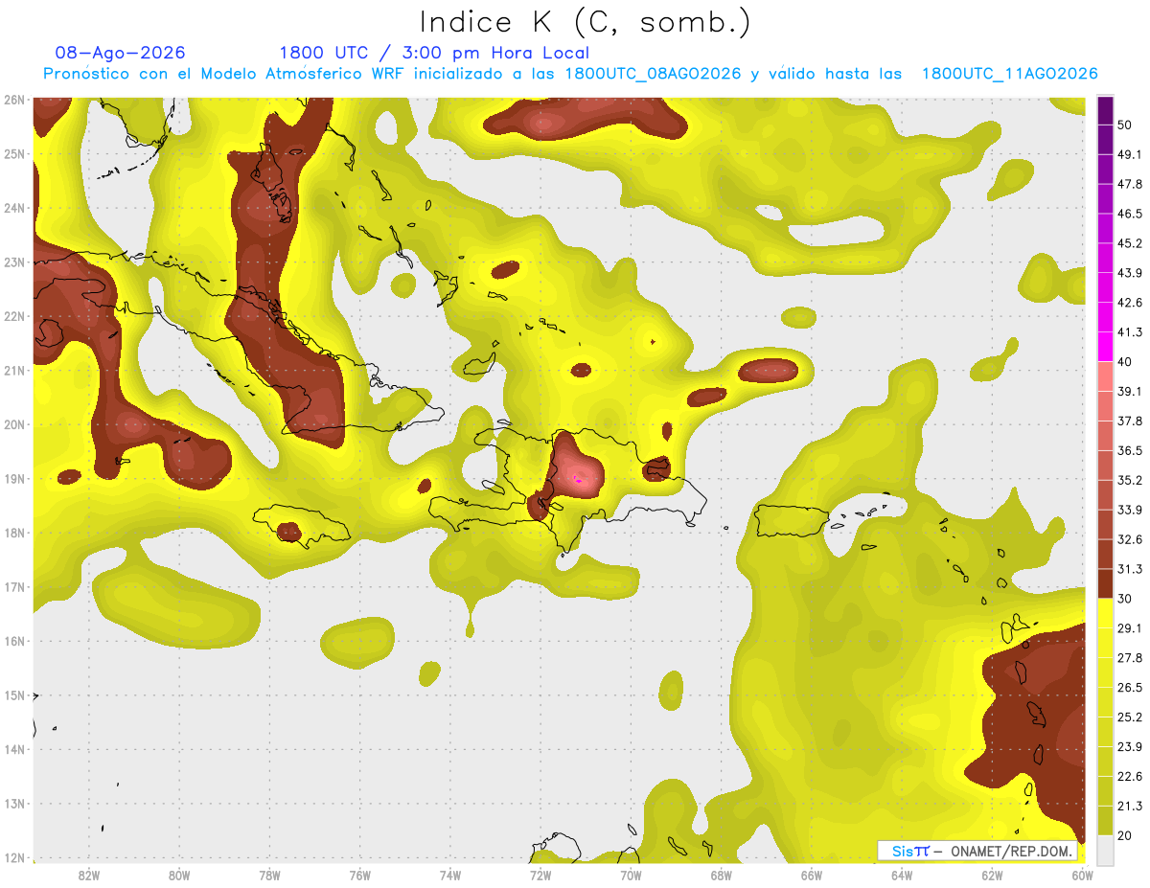Click longitude axis label '66W'
The image size is (1150, 888).
point(812,876)
